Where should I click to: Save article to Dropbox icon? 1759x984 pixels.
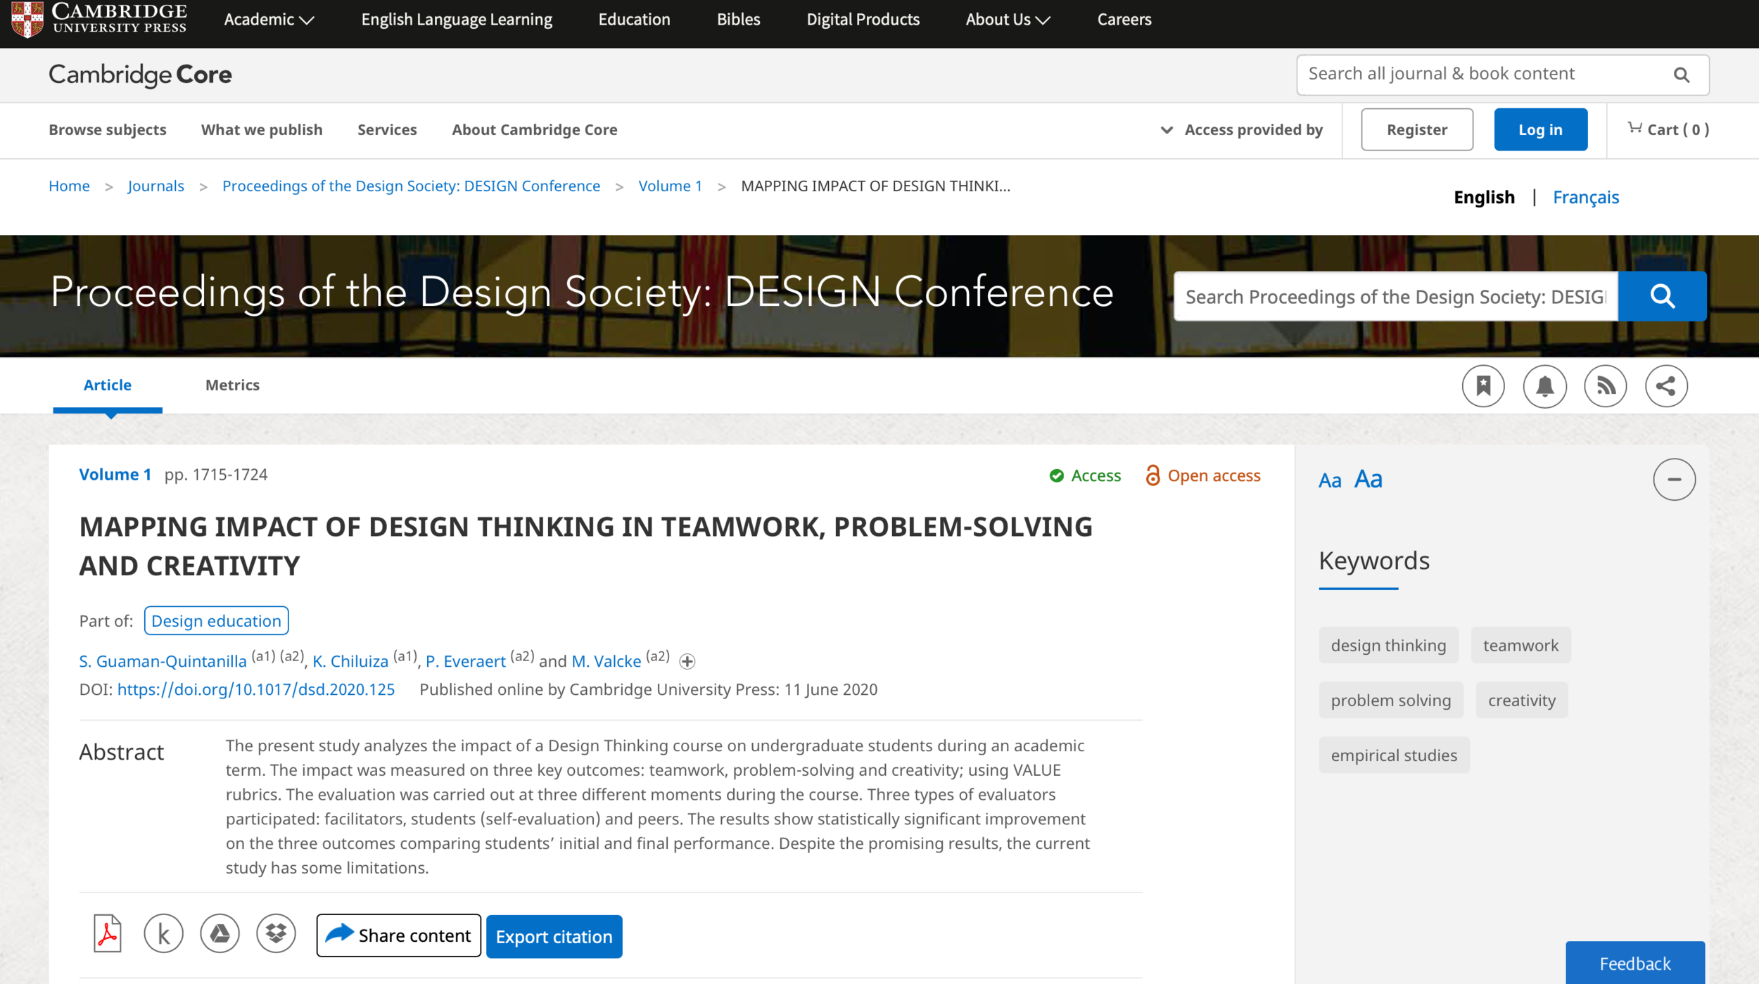point(276,934)
